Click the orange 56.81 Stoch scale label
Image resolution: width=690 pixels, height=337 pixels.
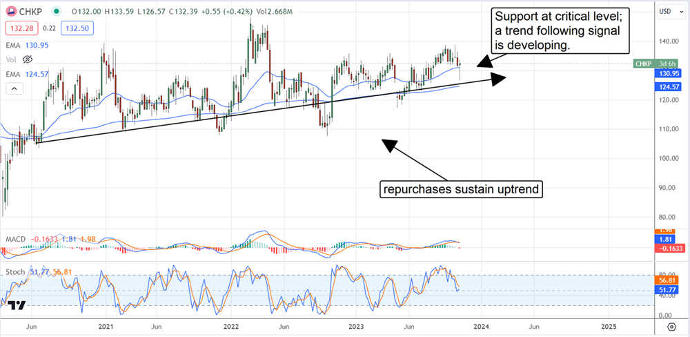pyautogui.click(x=665, y=280)
